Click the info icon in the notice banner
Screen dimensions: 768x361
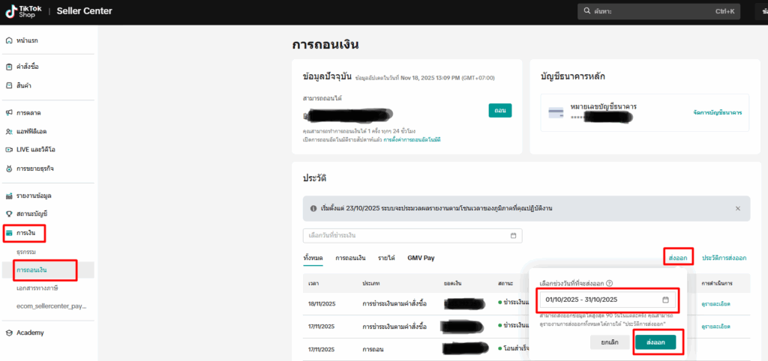313,208
